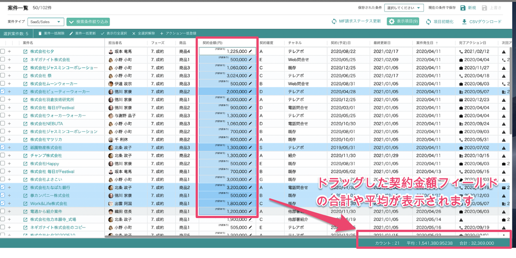Uncheck the 株式会社ビューティーウォーカー row checkbox
Viewport: 516px width, 258px height.
click(3, 91)
